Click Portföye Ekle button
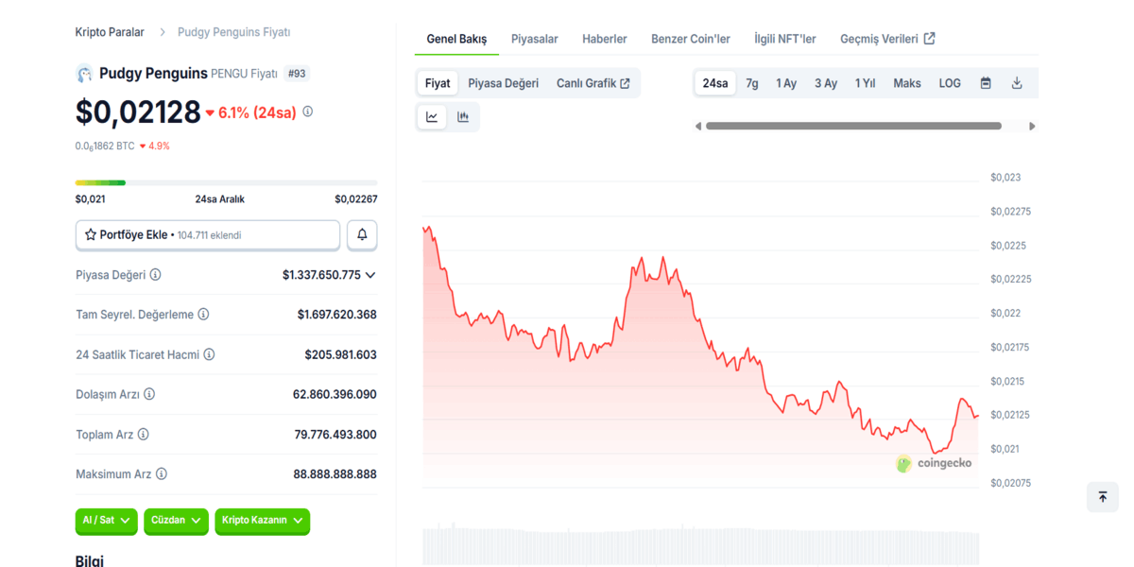Image resolution: width=1134 pixels, height=567 pixels. [x=207, y=234]
